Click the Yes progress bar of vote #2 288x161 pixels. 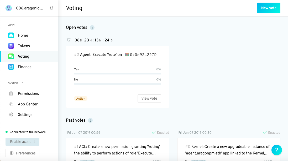pyautogui.click(x=118, y=74)
